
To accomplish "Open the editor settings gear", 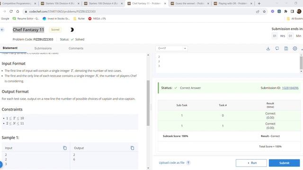I will (294, 49).
